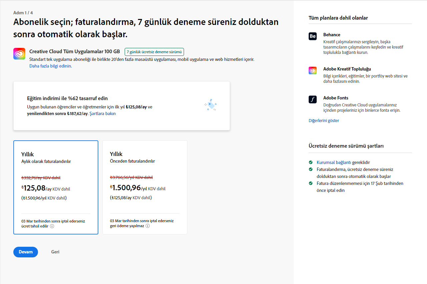Open info icon beside 'ücret tahsil edilir'
This screenshot has width=427, height=284.
[x=52, y=226]
